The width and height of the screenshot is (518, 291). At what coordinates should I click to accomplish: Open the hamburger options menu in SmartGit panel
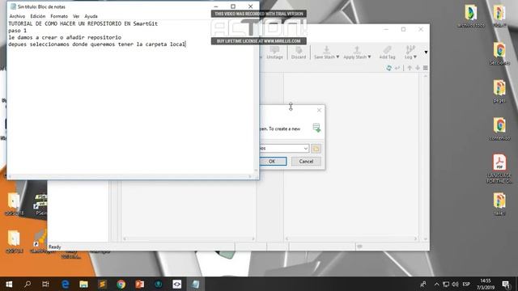click(426, 68)
